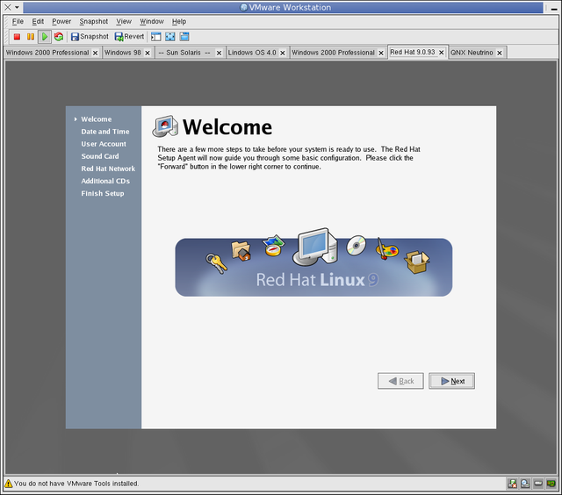Screen dimensions: 562x495
Task: Select Welcome in the setup sidebar
Action: coord(96,119)
